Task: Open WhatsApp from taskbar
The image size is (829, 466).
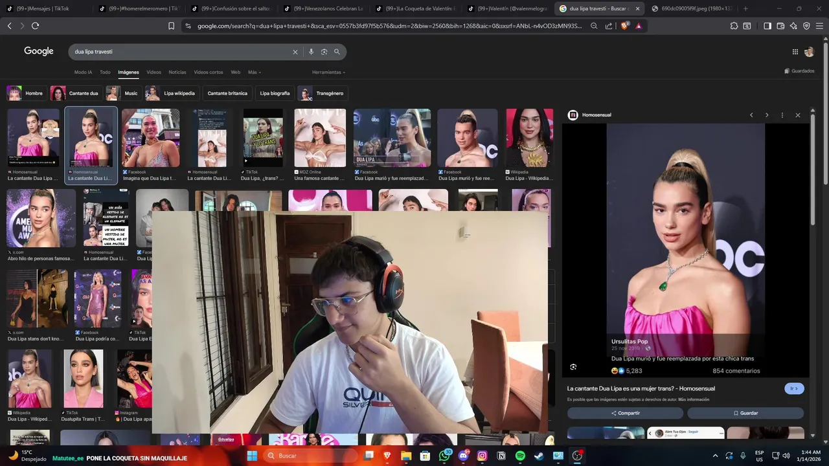Action: (x=444, y=456)
